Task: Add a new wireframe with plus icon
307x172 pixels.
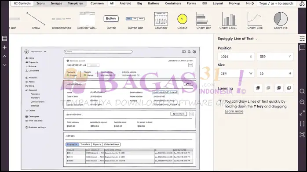Action: tap(4, 47)
